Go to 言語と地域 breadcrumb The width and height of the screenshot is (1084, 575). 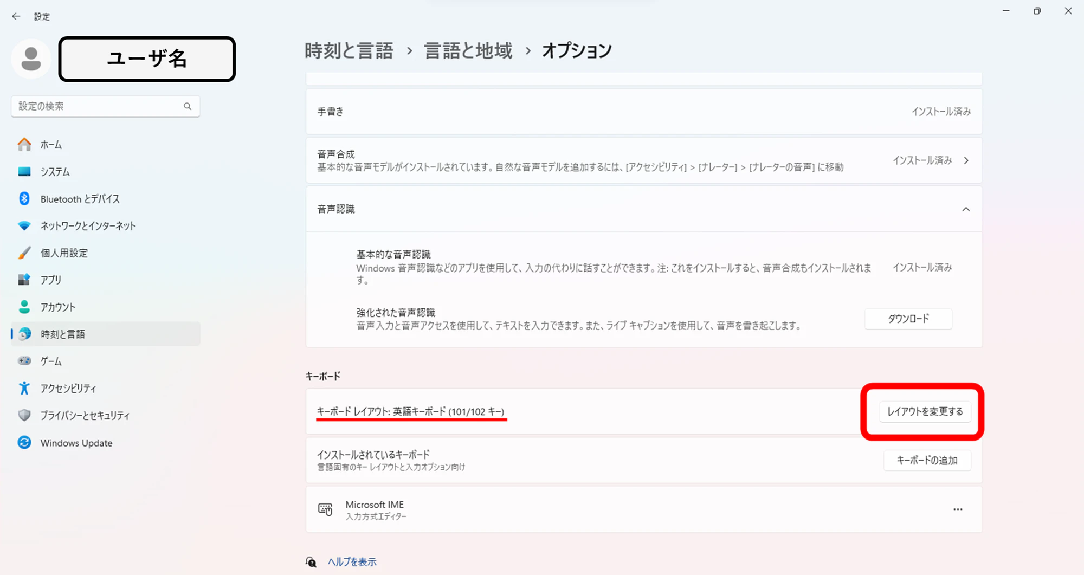coord(468,50)
